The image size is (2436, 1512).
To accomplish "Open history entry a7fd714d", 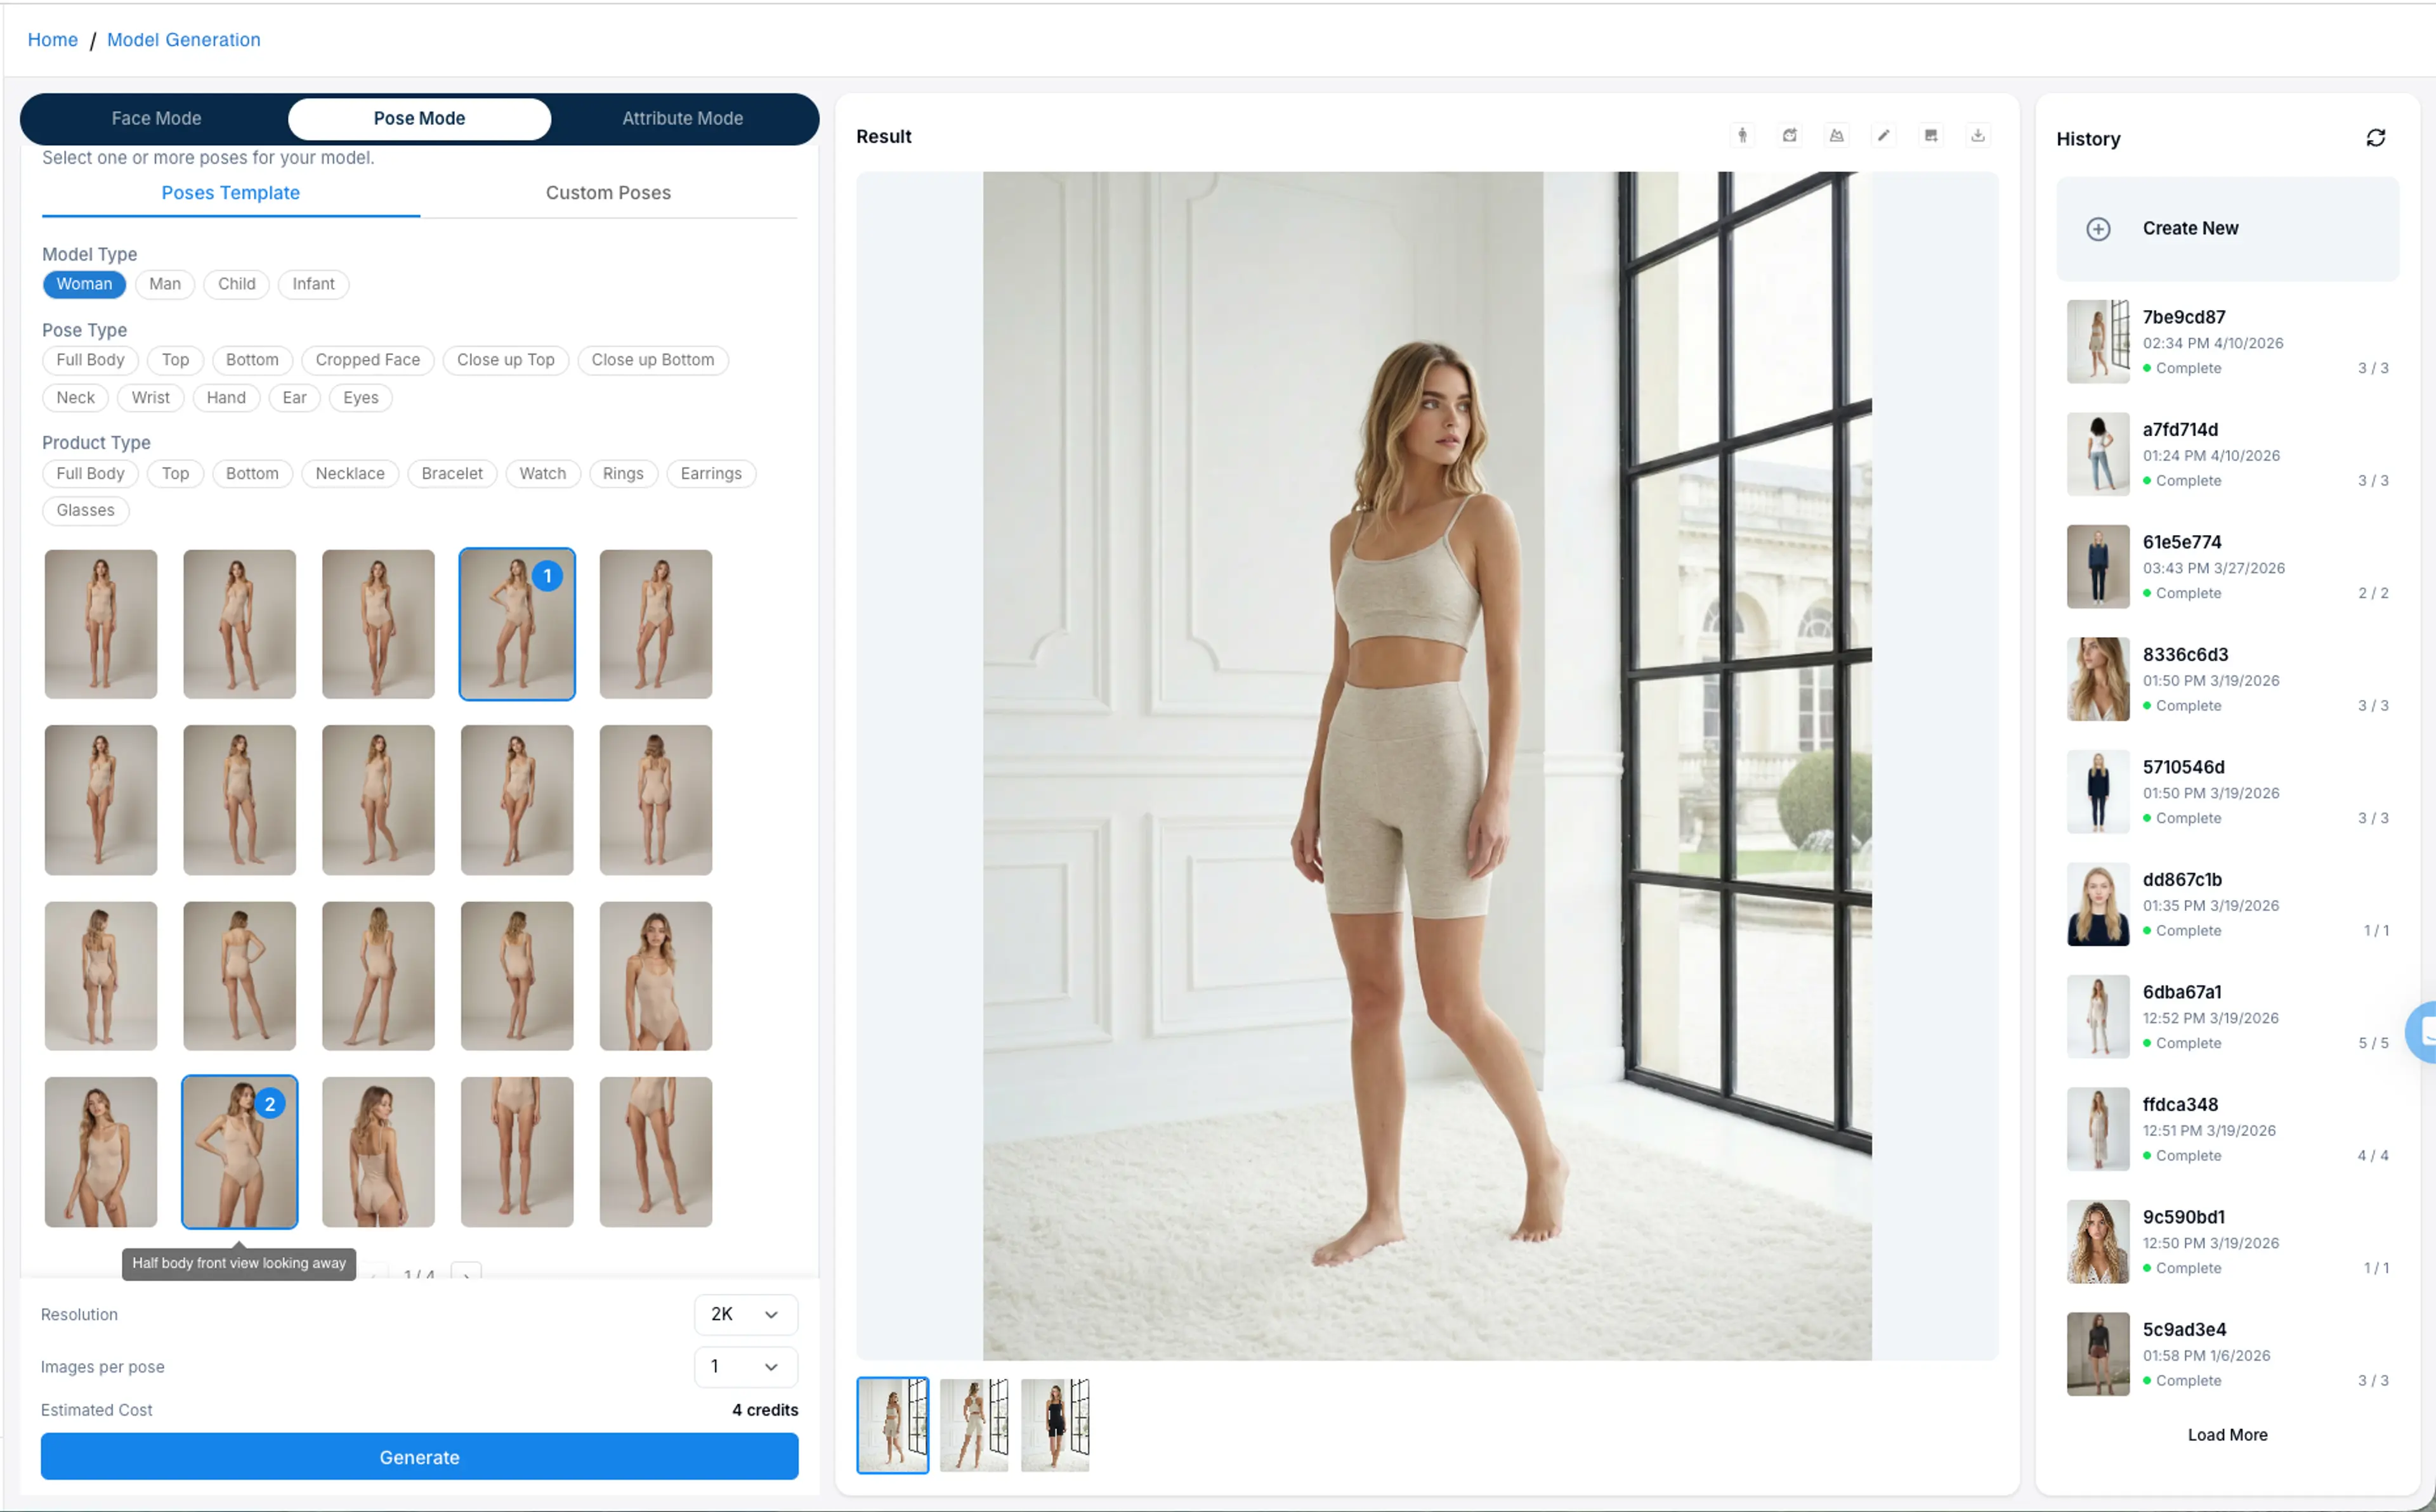I will click(x=2227, y=454).
